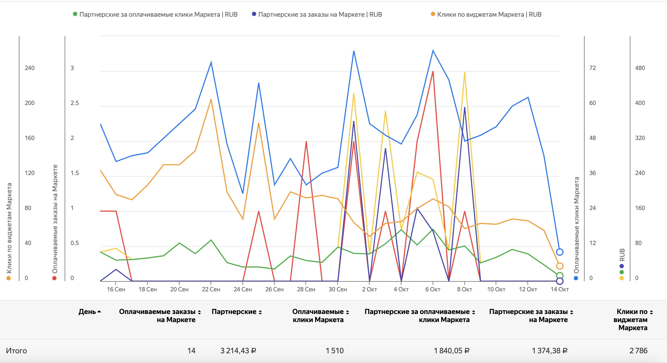Click the Итого summary row label

click(x=16, y=351)
